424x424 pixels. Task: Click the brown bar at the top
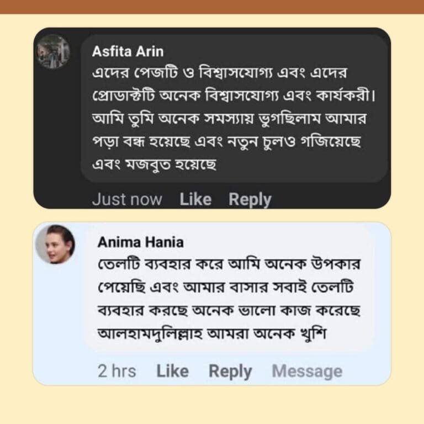(212, 7)
